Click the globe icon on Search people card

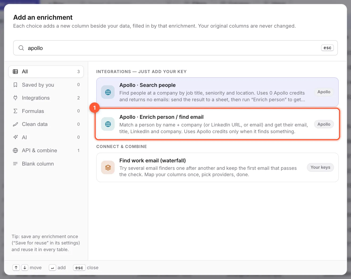[108, 92]
